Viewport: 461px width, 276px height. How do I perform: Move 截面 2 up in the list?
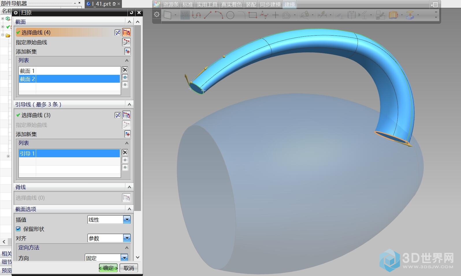125,77
